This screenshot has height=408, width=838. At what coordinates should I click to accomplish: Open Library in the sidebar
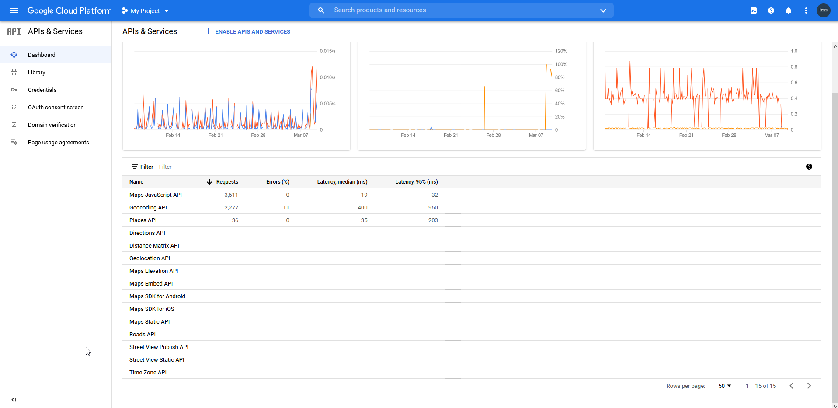pos(56,72)
